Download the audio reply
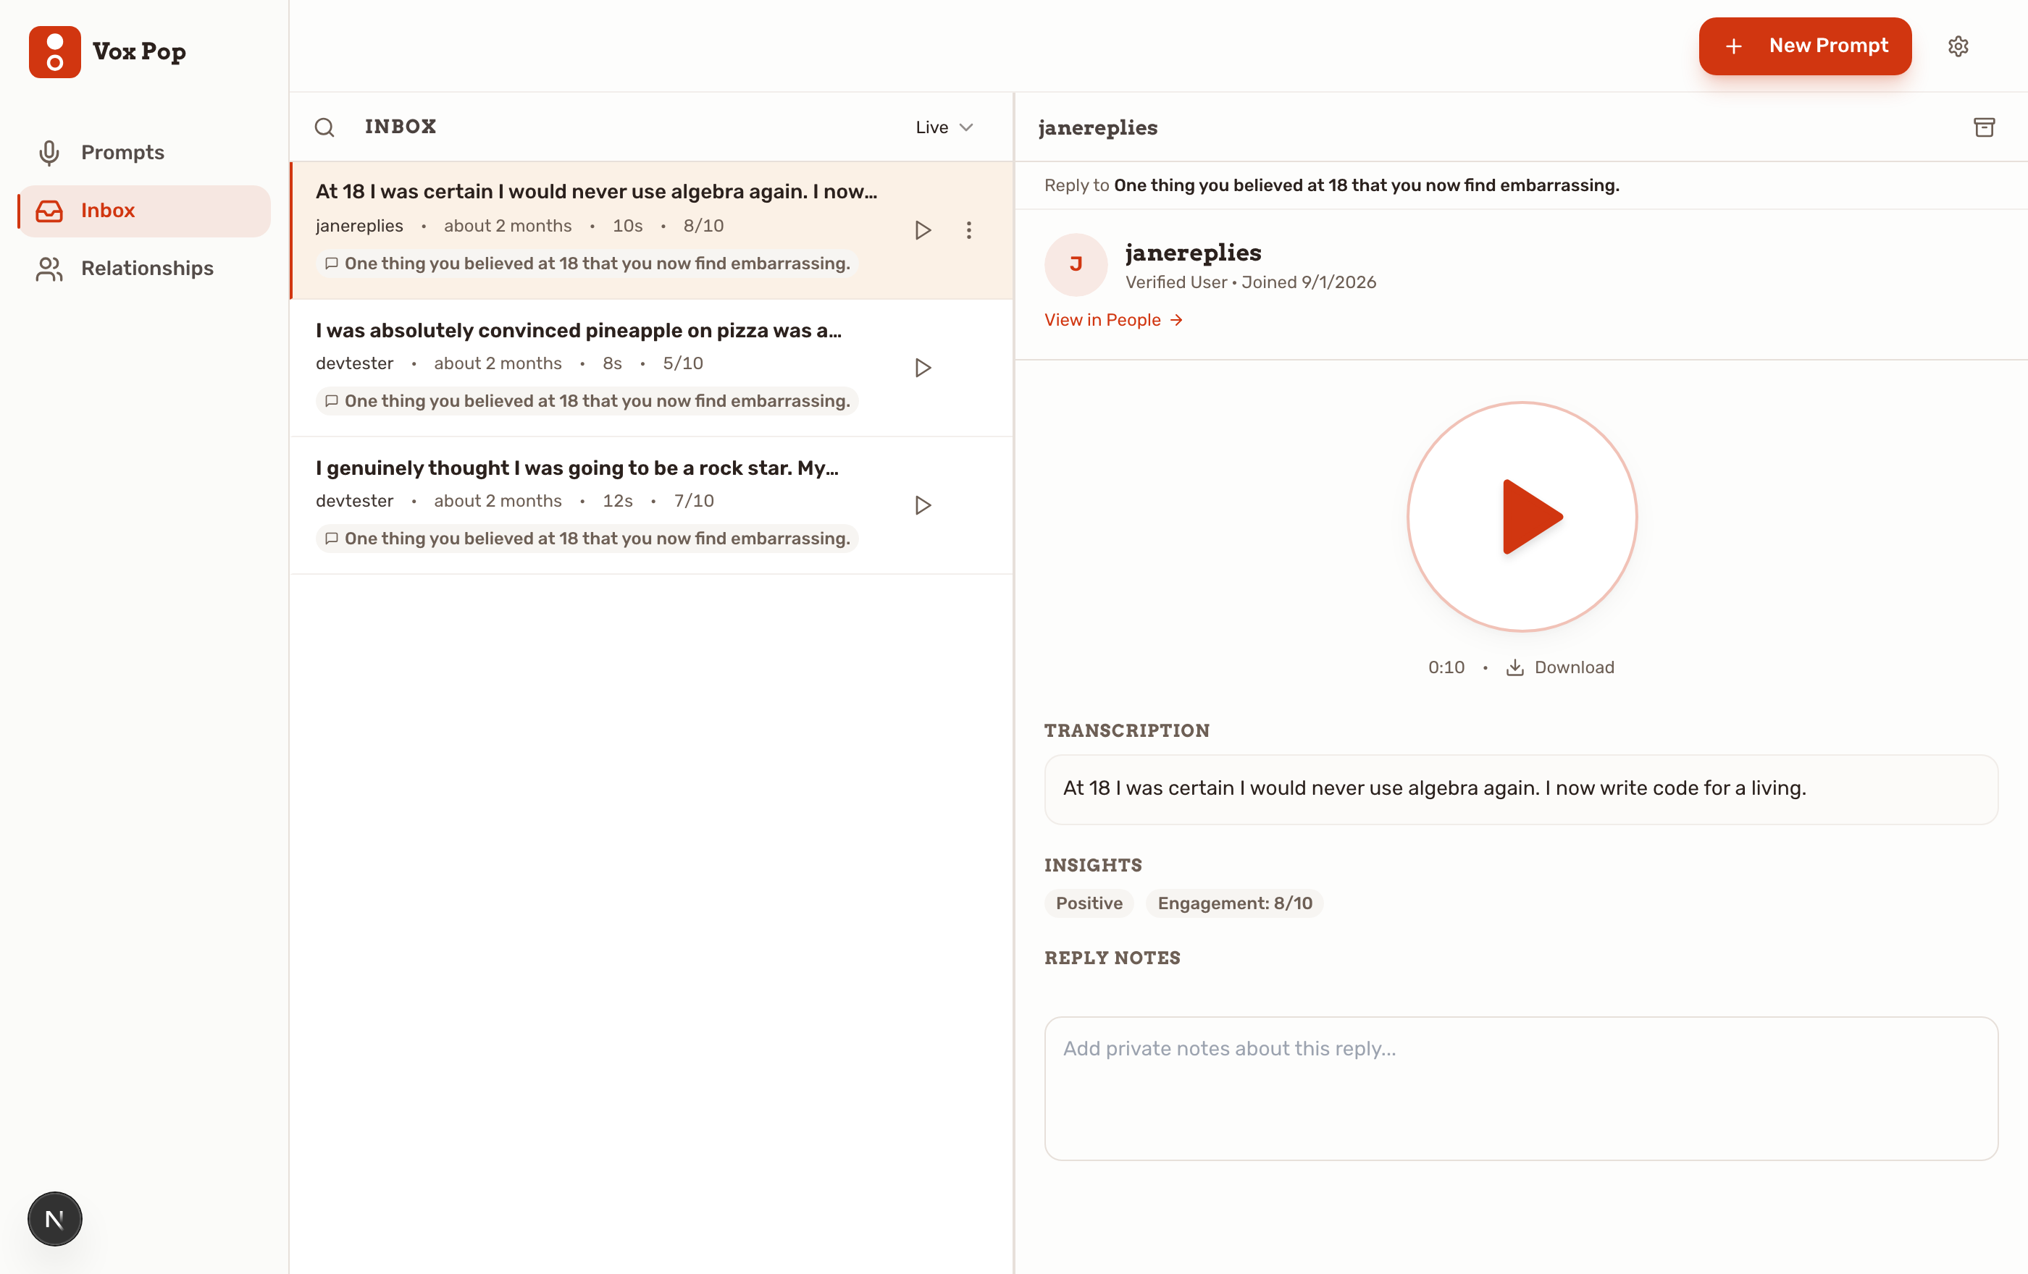The image size is (2028, 1274). 1559,667
